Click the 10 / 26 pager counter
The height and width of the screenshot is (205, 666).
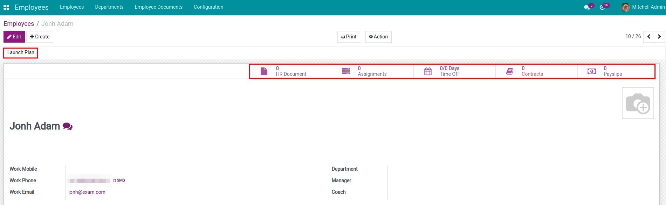click(633, 36)
